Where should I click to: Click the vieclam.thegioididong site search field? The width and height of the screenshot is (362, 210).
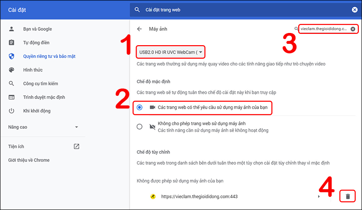pos(324,29)
